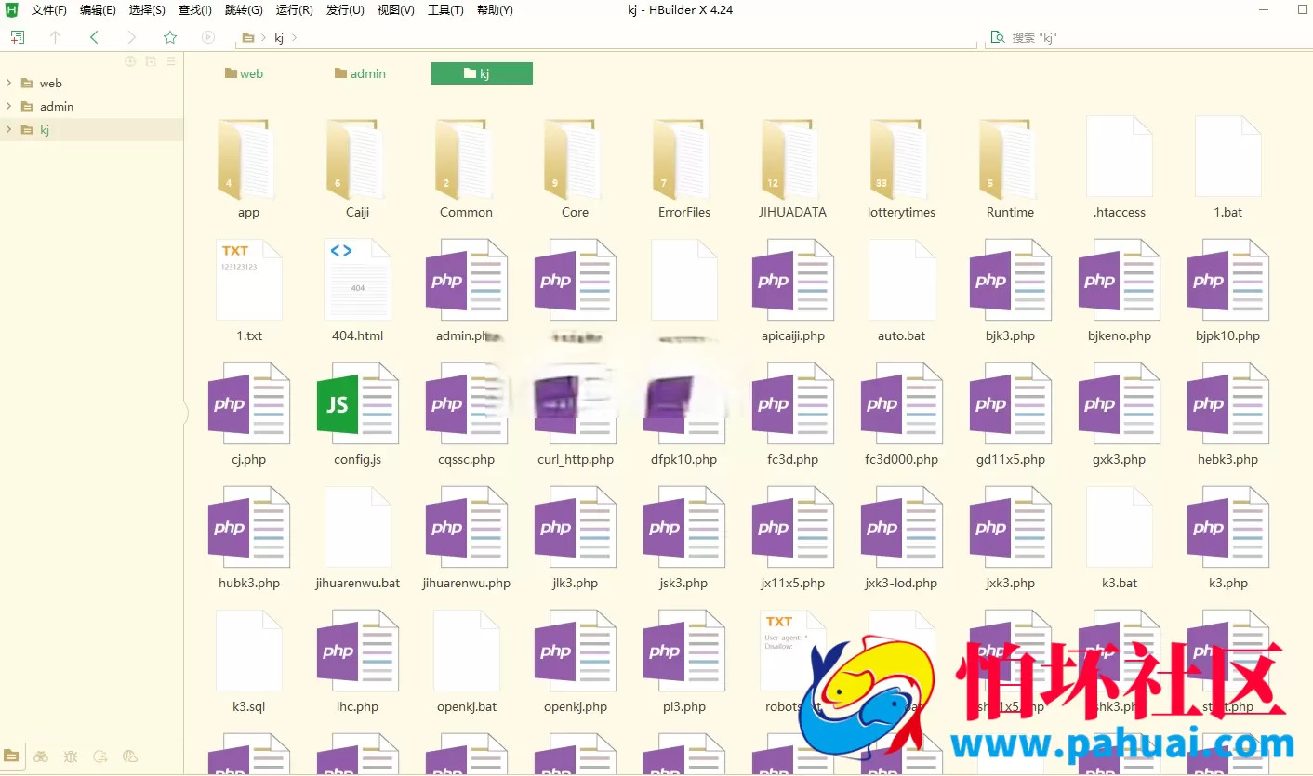Screen dimensions: 1313x776
Task: Select the auto.bat file icon
Action: (901, 280)
